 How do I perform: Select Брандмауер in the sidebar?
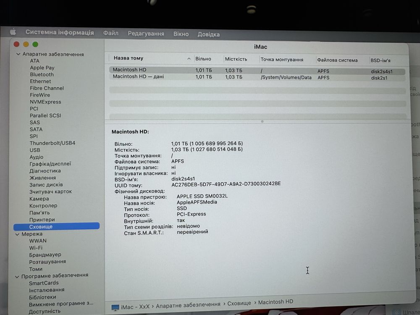tap(45, 255)
